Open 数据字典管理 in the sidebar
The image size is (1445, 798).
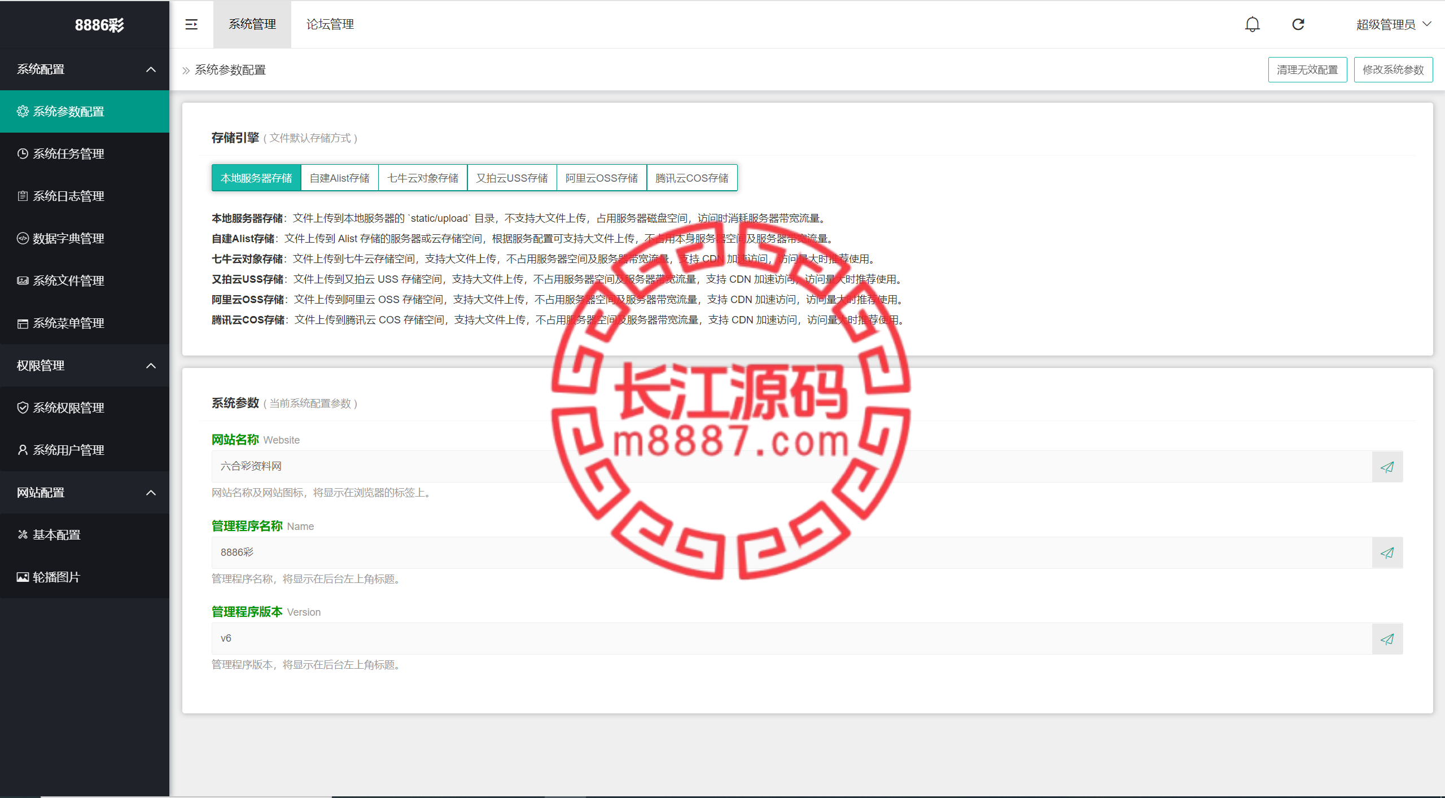pos(85,238)
